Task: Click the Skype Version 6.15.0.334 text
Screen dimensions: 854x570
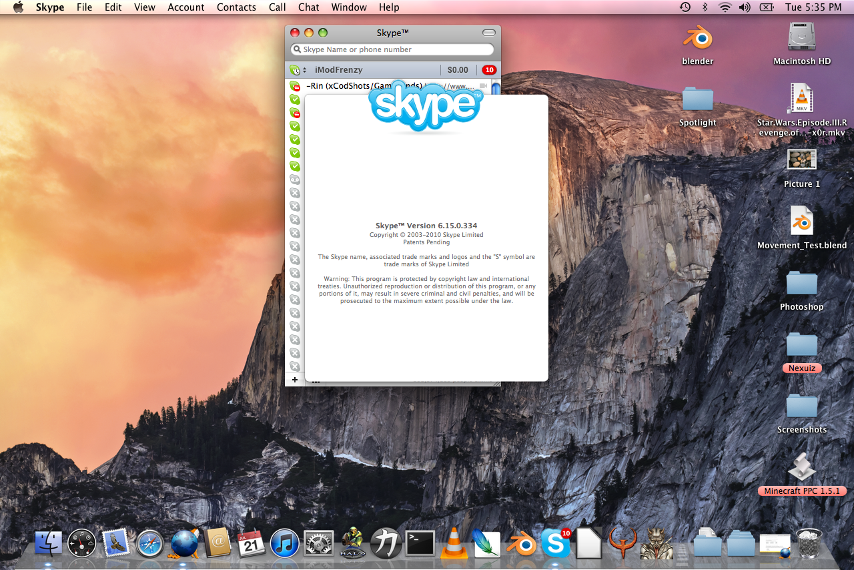Action: click(x=426, y=226)
